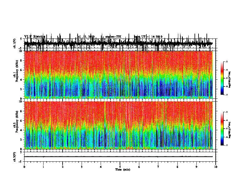Click the 'Jul. 12, 2020' date label

click(x=86, y=37)
